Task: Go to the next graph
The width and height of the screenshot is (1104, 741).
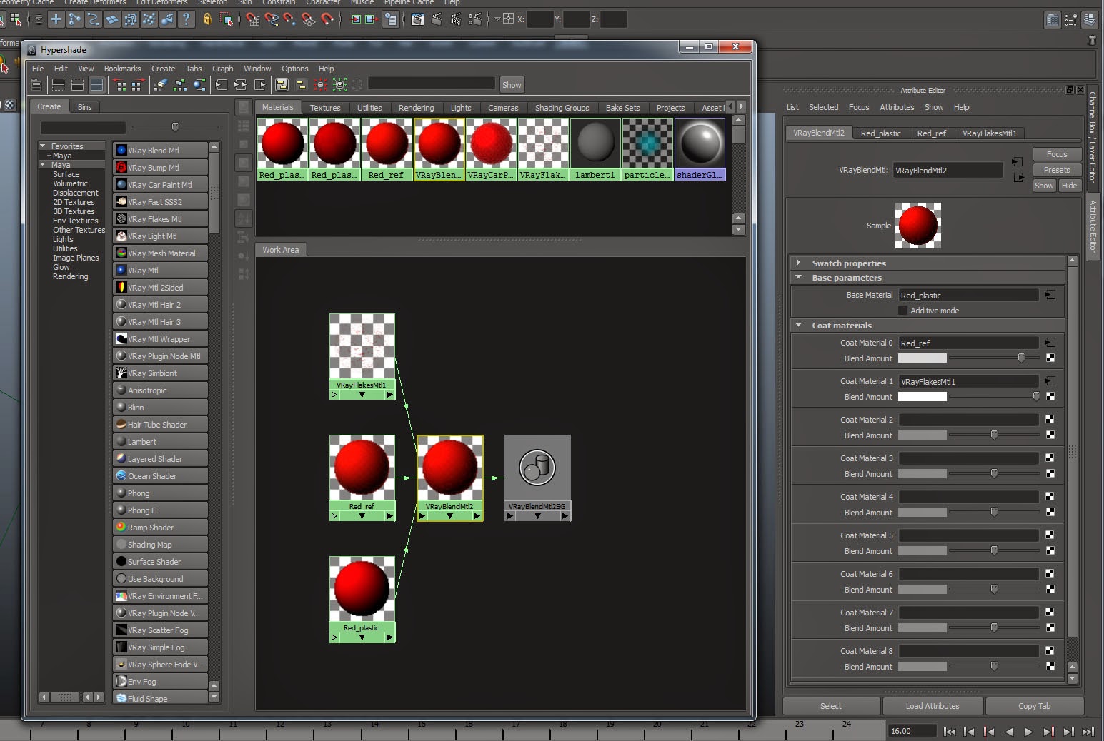Action: (x=138, y=85)
